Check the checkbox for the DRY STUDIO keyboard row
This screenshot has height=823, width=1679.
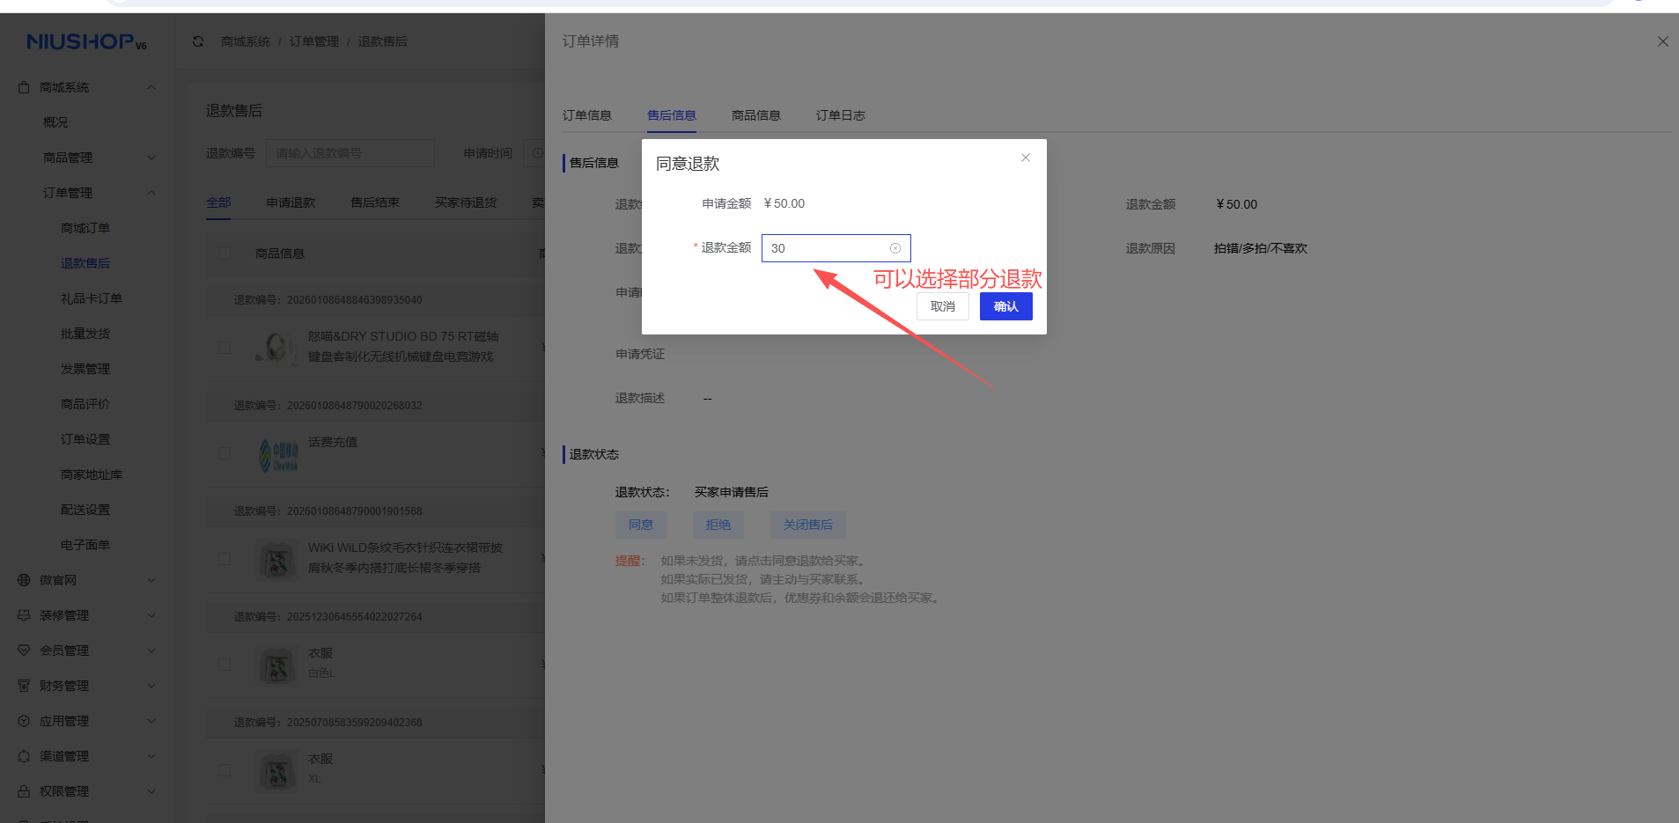225,348
